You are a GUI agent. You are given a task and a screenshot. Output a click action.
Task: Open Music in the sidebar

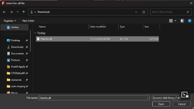[x=14, y=93]
